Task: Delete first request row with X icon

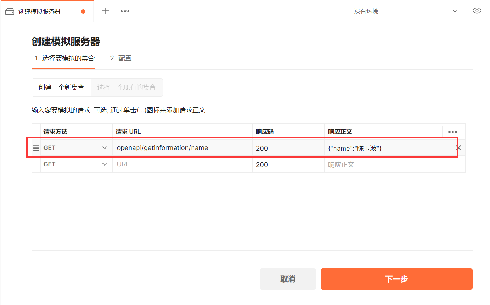Action: coord(458,148)
